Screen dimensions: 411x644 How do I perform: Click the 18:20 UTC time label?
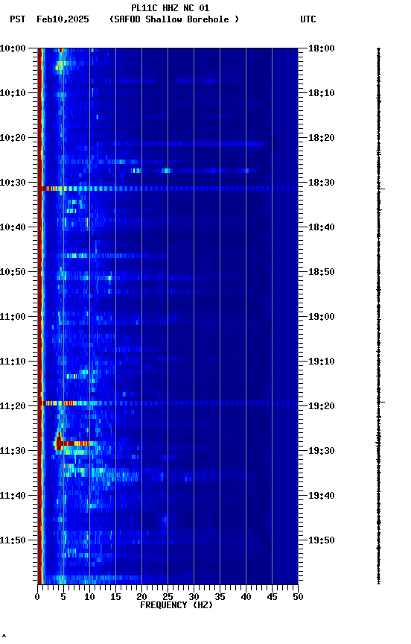tap(322, 138)
